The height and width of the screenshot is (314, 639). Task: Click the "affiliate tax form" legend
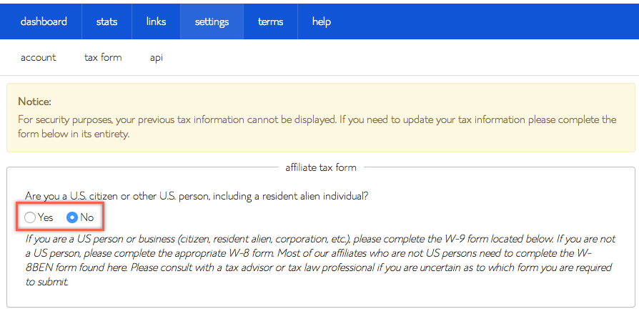320,167
